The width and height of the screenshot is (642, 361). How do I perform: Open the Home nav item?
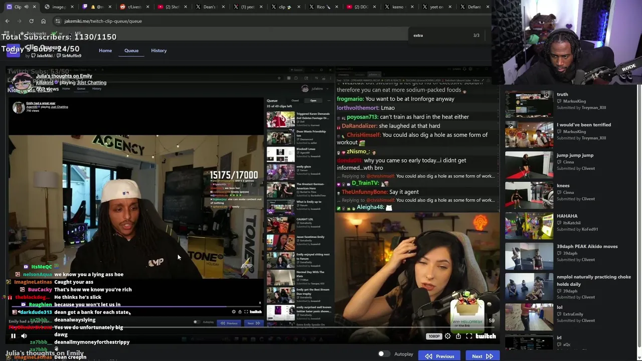pos(105,51)
